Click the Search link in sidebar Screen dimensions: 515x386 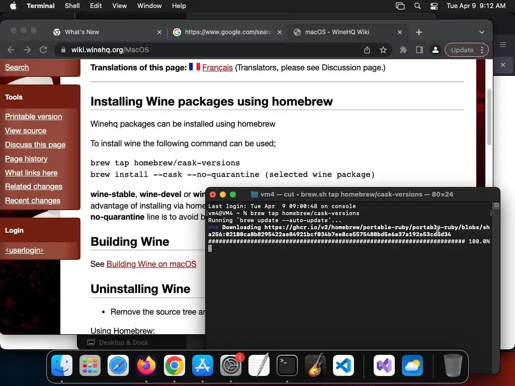pyautogui.click(x=17, y=67)
